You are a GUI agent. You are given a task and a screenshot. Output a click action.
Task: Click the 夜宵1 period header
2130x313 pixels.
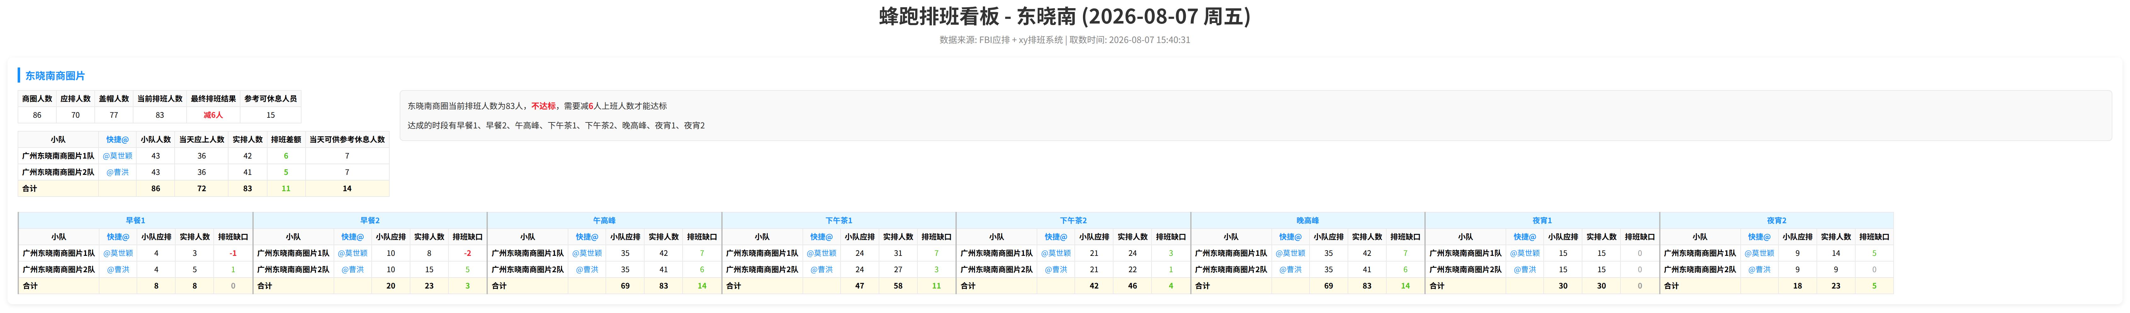1542,220
